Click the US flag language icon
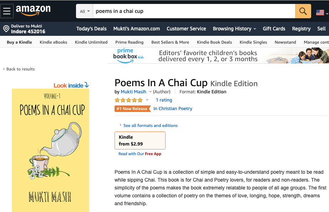Image resolution: width=329 pixels, height=212 pixels. pyautogui.click(x=320, y=13)
